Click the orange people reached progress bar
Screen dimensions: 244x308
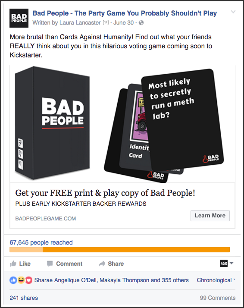119,249
